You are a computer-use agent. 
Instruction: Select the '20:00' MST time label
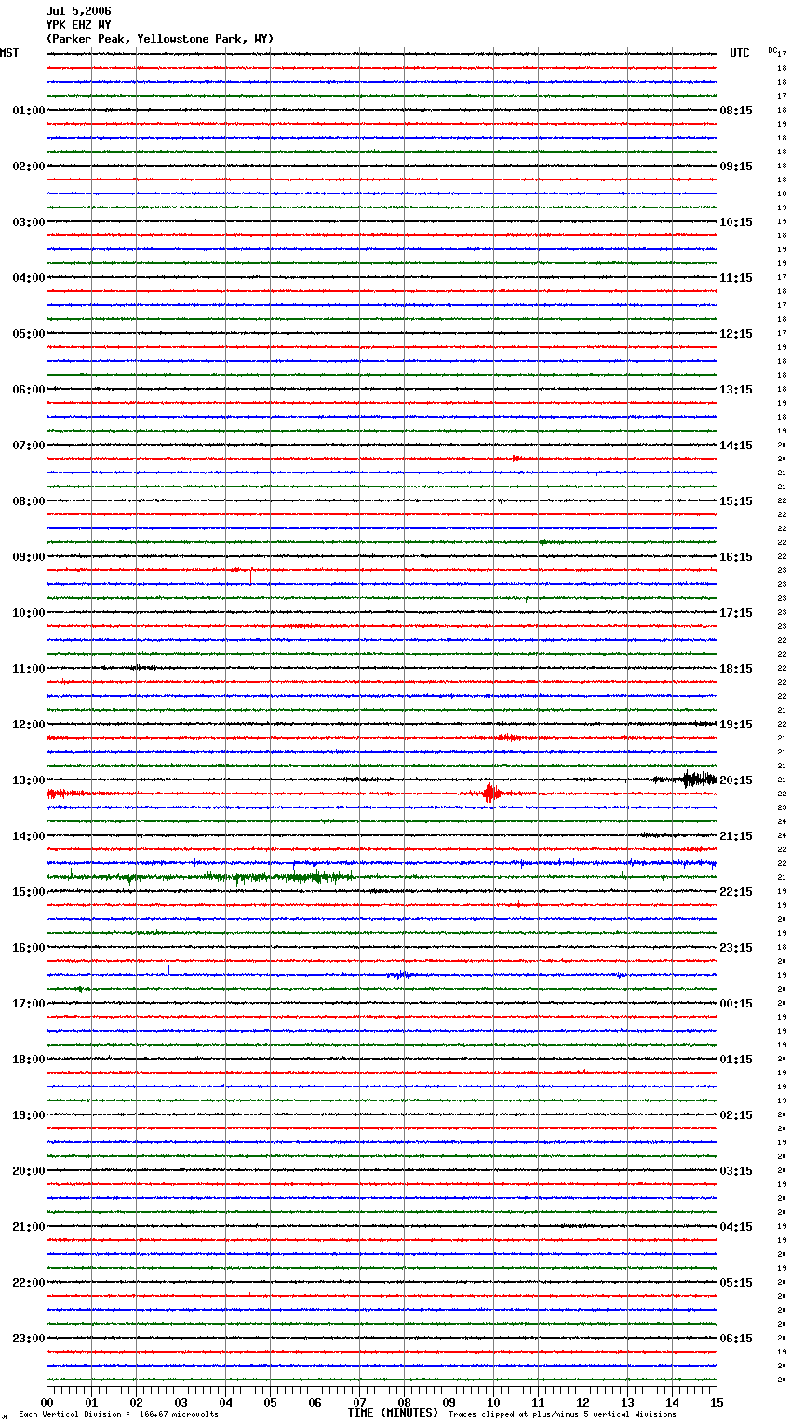click(29, 1171)
